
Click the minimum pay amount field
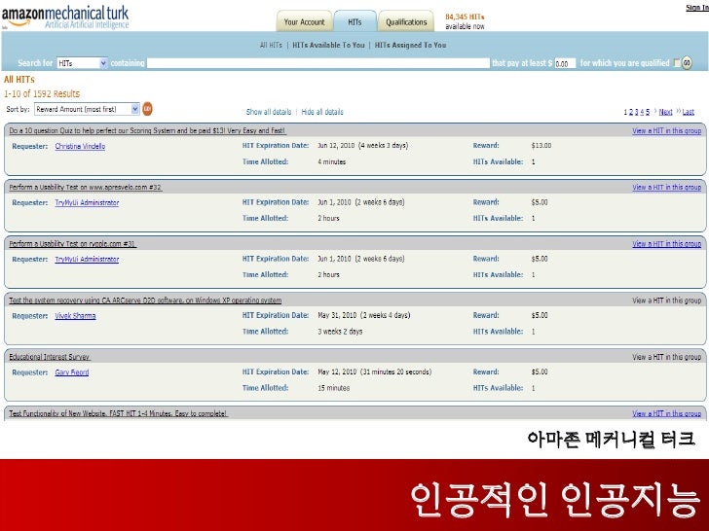[x=565, y=63]
